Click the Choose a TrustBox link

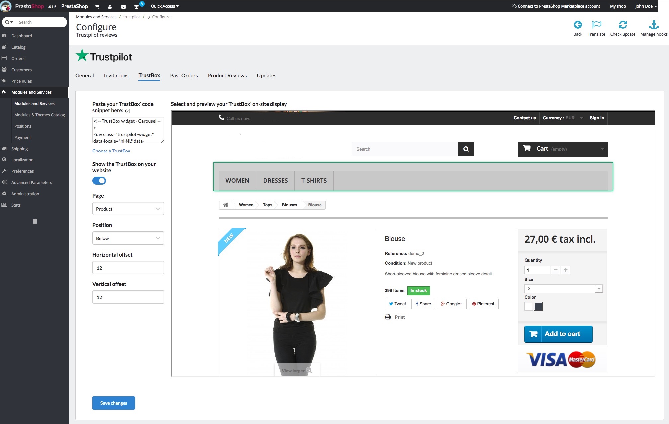(111, 151)
